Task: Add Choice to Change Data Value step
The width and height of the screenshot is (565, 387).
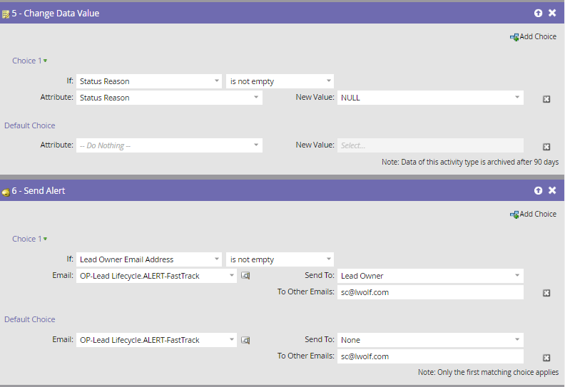Action: coord(533,36)
